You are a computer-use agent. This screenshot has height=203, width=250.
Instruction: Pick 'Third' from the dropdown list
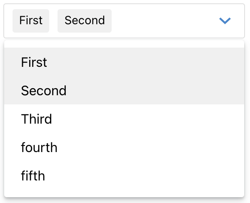pos(37,119)
